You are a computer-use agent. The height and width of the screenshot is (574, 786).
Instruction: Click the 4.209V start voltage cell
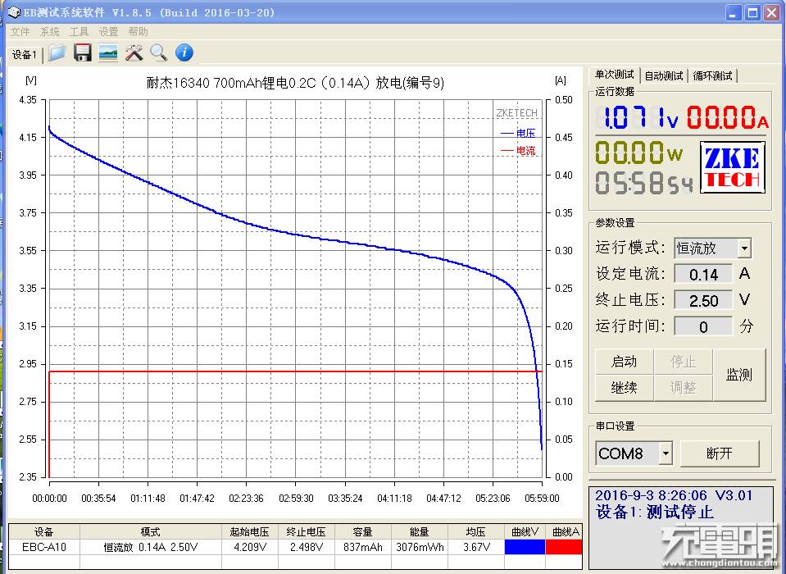click(x=250, y=547)
